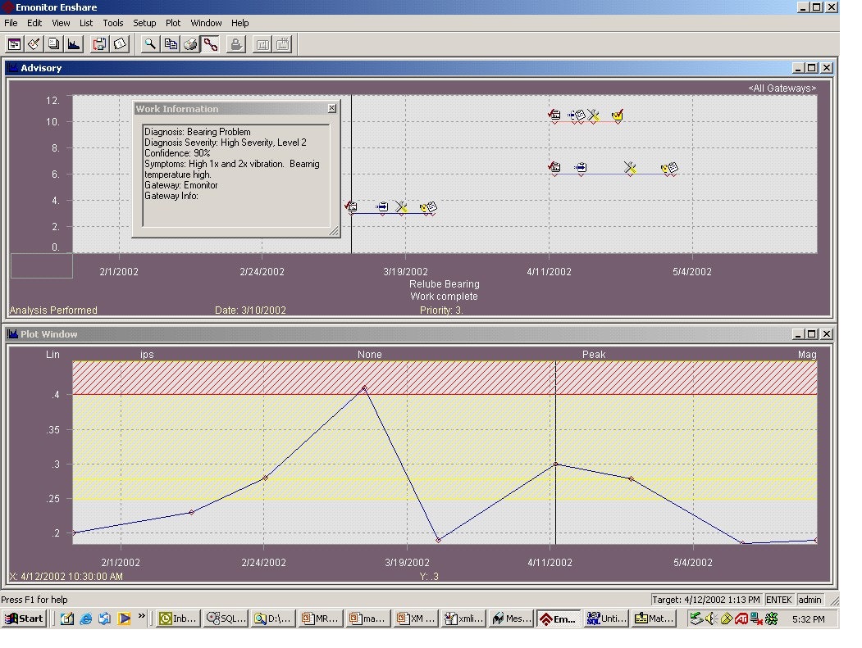Screen dimensions: 862x648
Task: Click the notepad edit toolbar icon
Action: (34, 44)
